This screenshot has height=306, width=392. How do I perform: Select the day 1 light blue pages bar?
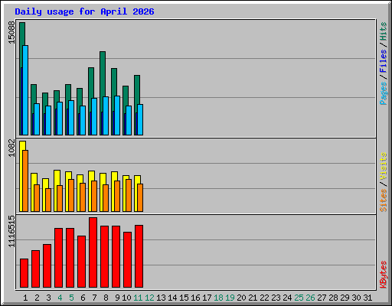click(x=25, y=90)
